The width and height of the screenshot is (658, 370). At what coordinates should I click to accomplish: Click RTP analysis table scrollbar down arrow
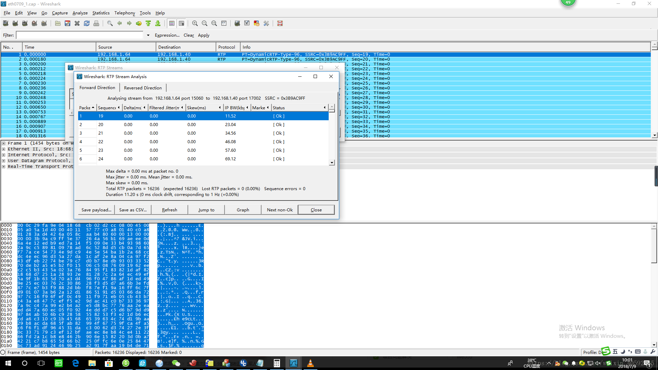click(332, 163)
